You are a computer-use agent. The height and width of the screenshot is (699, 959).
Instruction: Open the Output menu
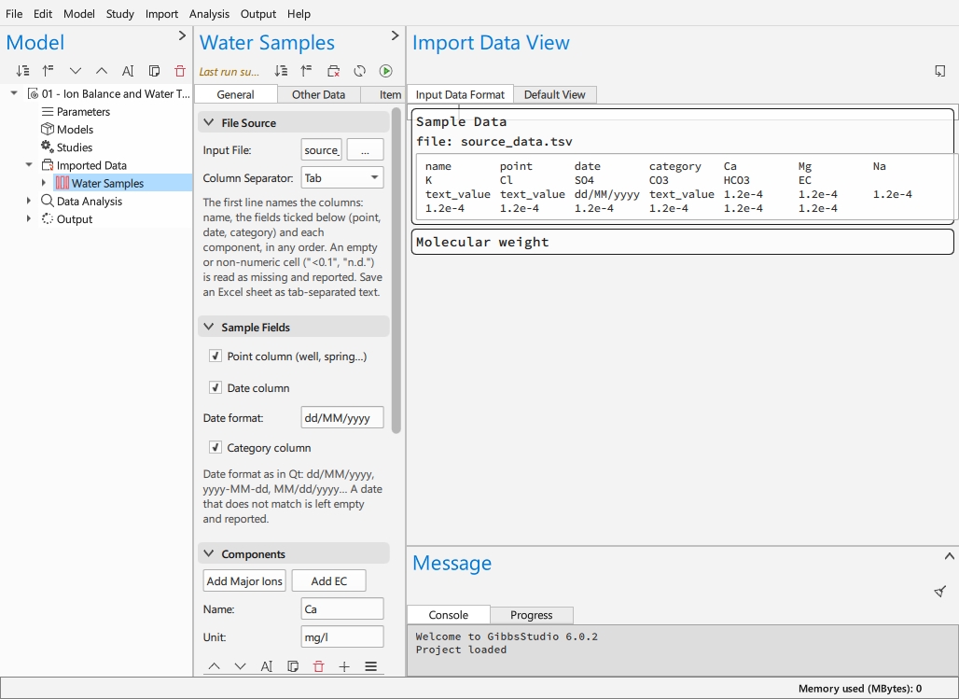click(x=258, y=13)
